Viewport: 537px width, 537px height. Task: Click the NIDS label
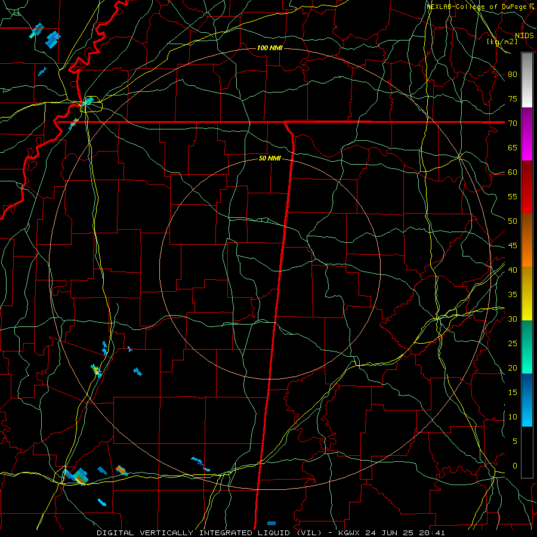coord(524,35)
